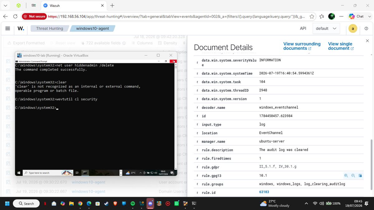374x210 pixels.
Task: Click the Not secure site warning badge
Action: (34, 16)
